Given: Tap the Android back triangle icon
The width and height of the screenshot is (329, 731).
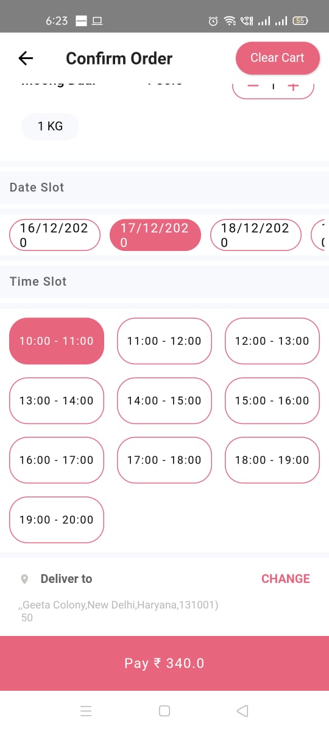Looking at the screenshot, I should pyautogui.click(x=242, y=710).
